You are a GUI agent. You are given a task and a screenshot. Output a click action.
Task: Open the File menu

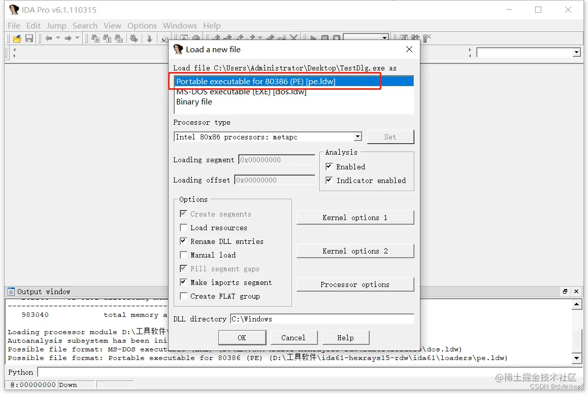tap(14, 25)
